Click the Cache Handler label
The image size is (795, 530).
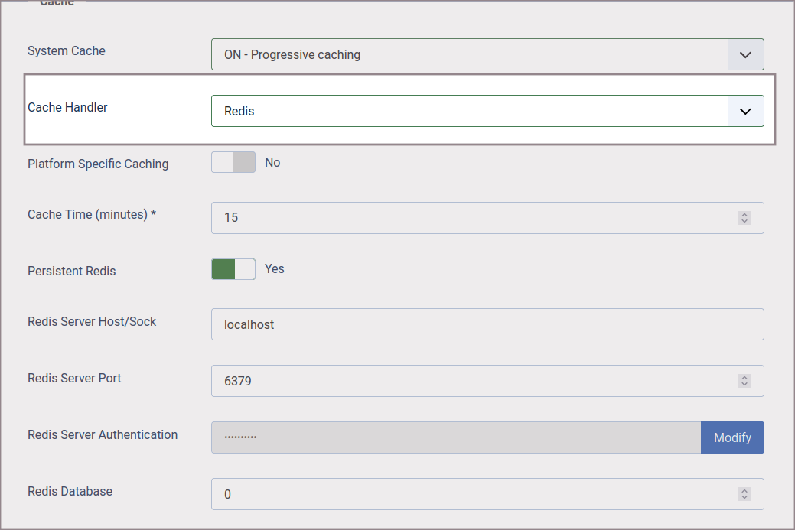coord(67,108)
